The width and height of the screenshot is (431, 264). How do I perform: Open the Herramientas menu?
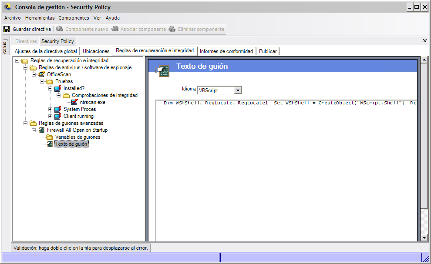click(40, 18)
